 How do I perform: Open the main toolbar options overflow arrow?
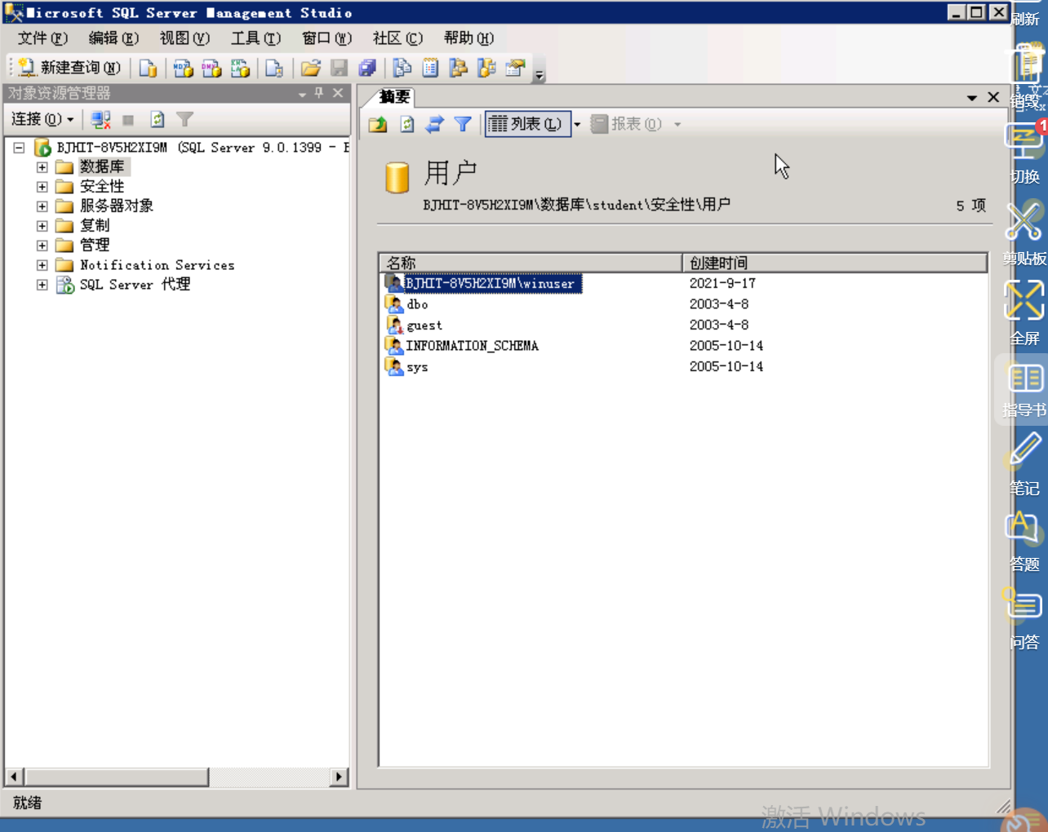pyautogui.click(x=539, y=75)
